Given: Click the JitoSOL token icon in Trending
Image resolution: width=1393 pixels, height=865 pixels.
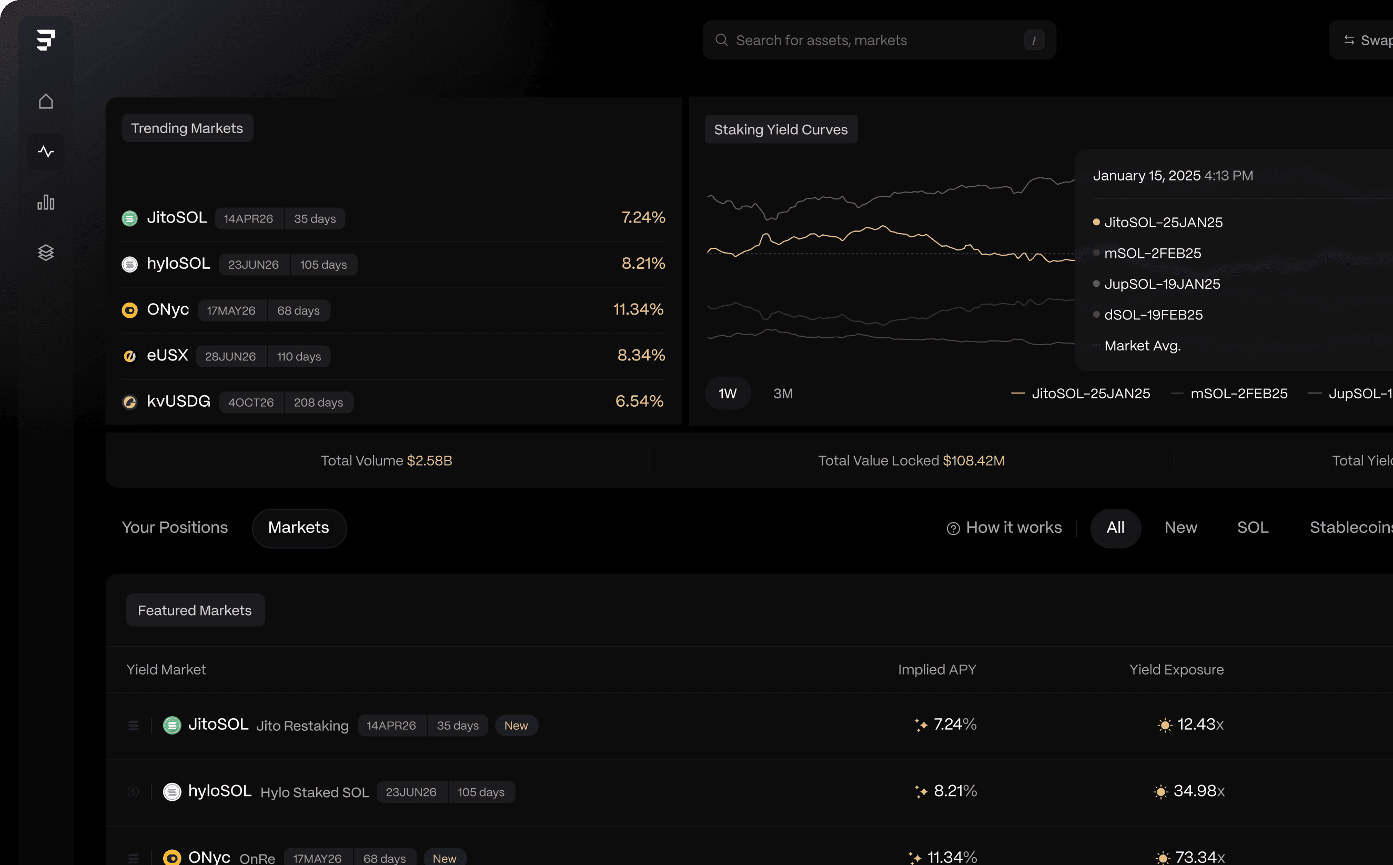Looking at the screenshot, I should [130, 218].
